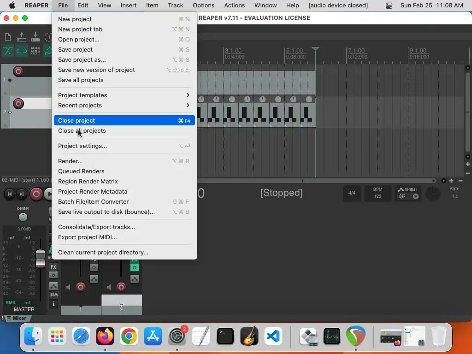Toggle the auto-crossfade toolbar button
Viewport: 472px width, 354px height.
(8, 51)
